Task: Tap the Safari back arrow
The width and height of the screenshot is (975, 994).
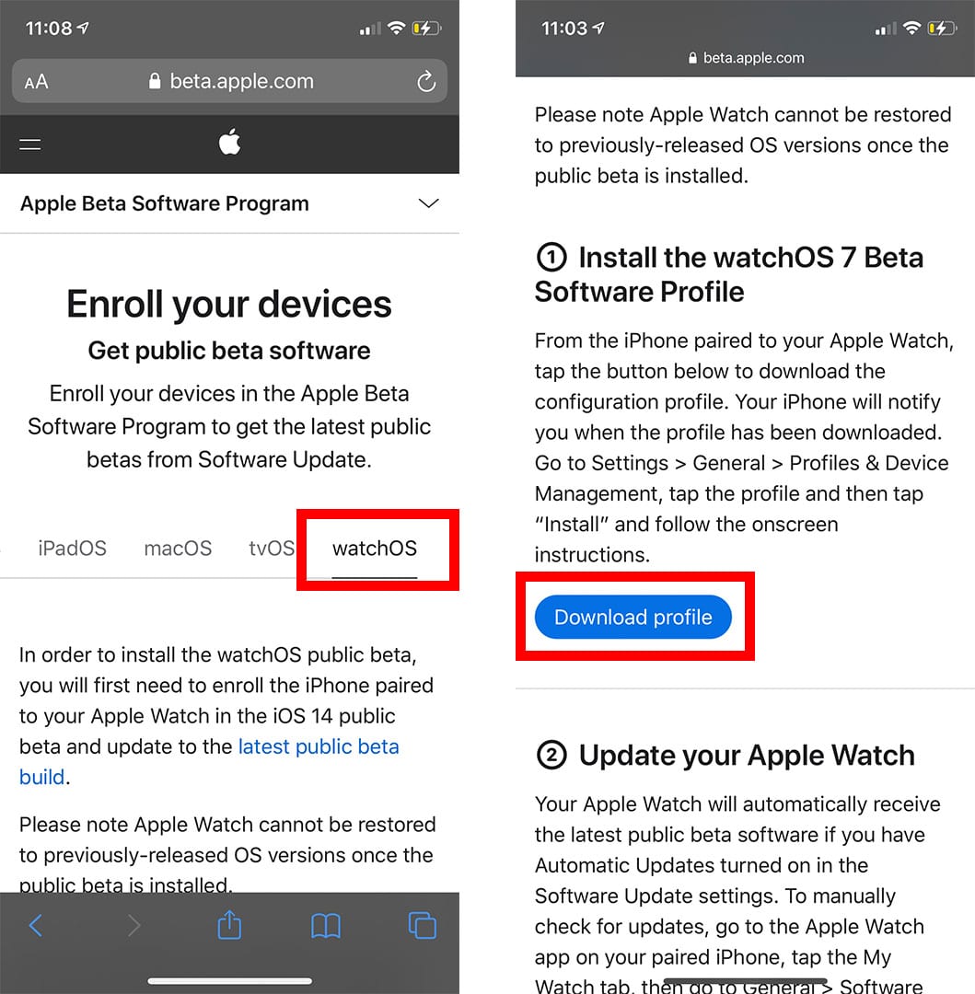Action: point(36,926)
